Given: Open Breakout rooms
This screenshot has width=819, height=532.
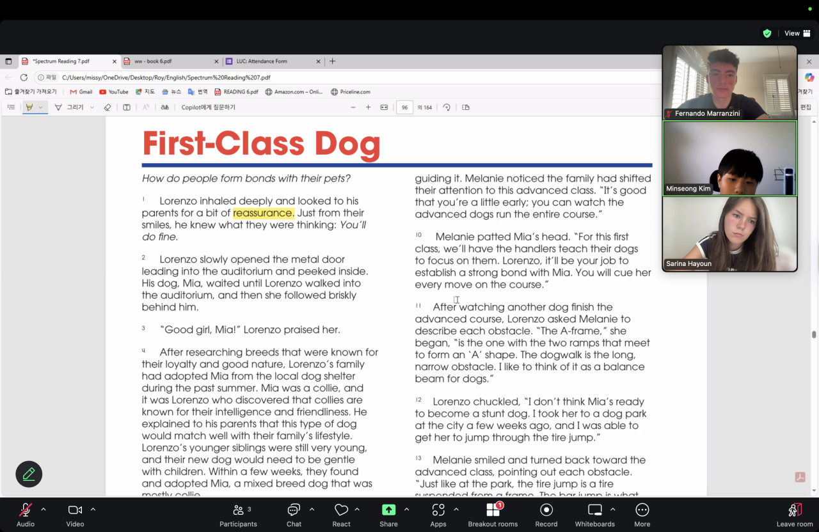Looking at the screenshot, I should pos(493,514).
